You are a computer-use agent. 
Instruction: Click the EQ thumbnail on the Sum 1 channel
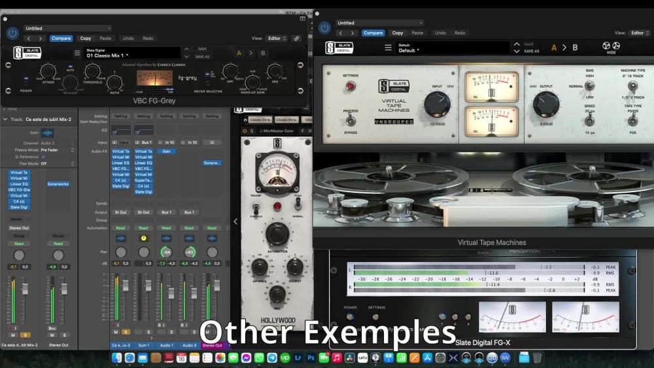pyautogui.click(x=143, y=131)
